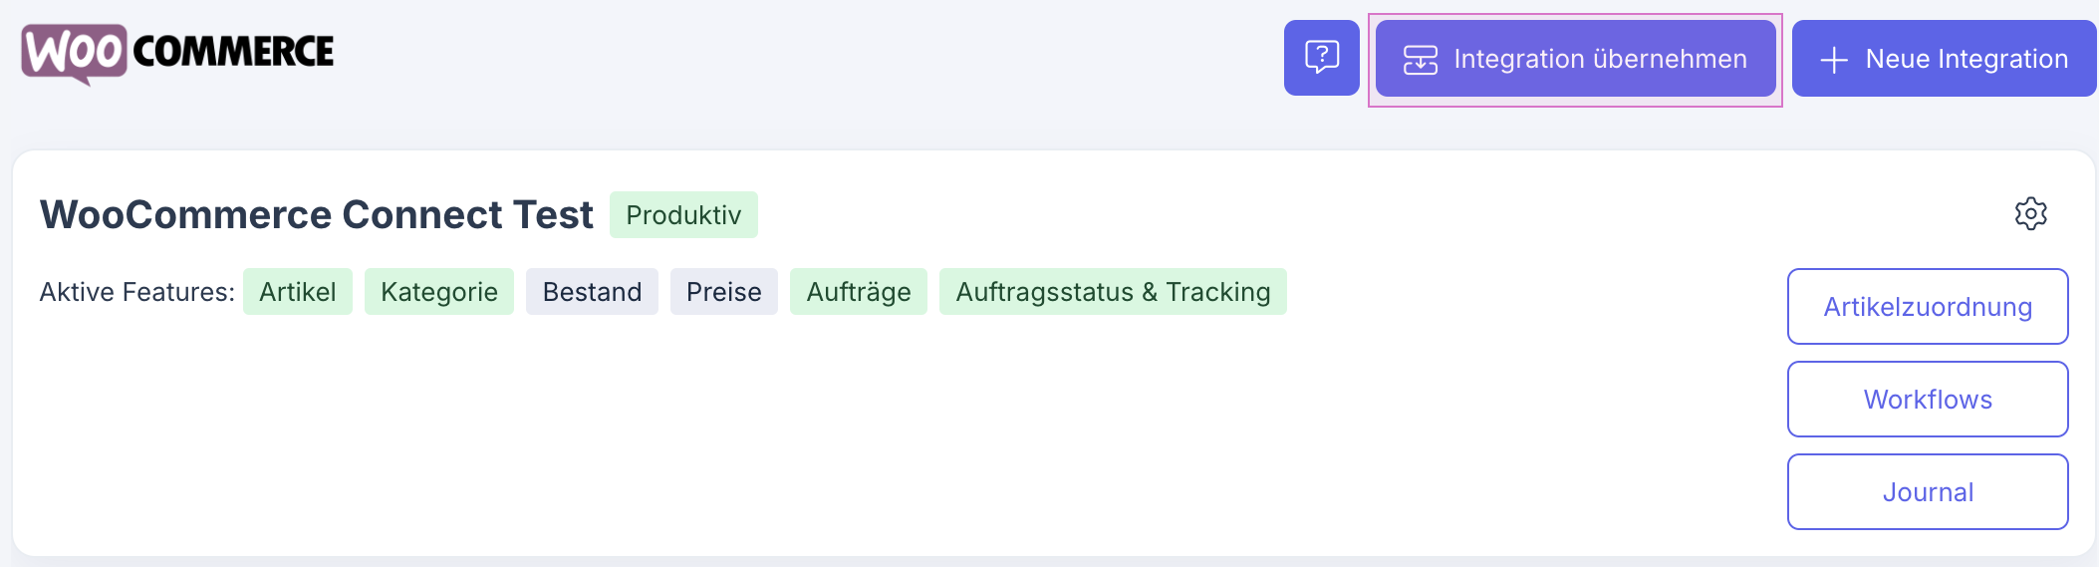Click the WooCommerce Connect Test title
Viewport: 2099px width, 567px height.
click(316, 215)
